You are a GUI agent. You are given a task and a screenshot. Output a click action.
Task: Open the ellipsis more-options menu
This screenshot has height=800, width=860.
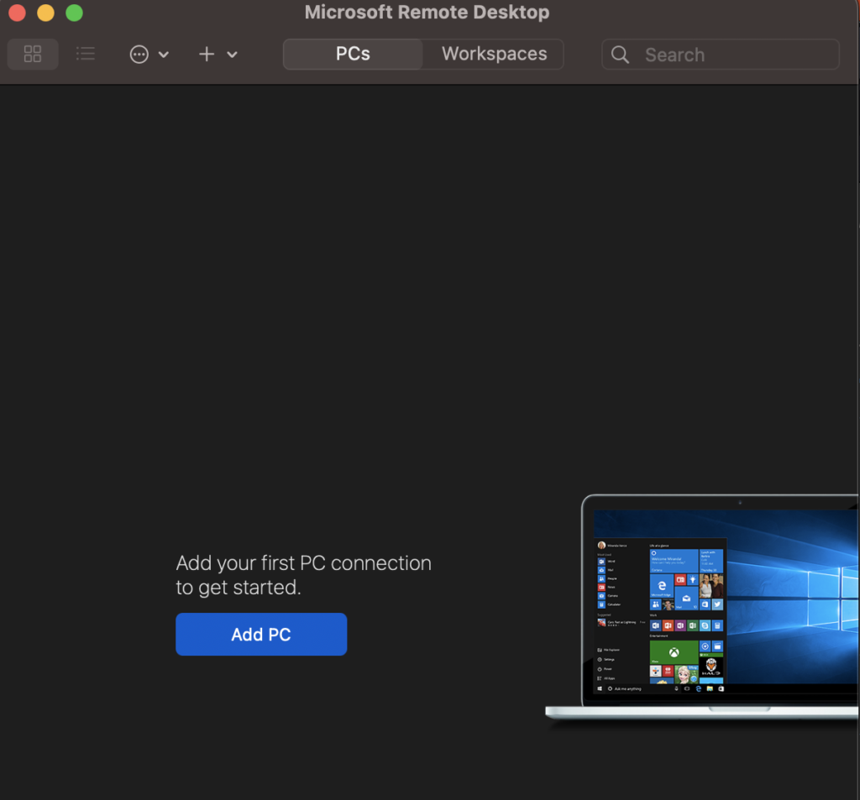149,55
